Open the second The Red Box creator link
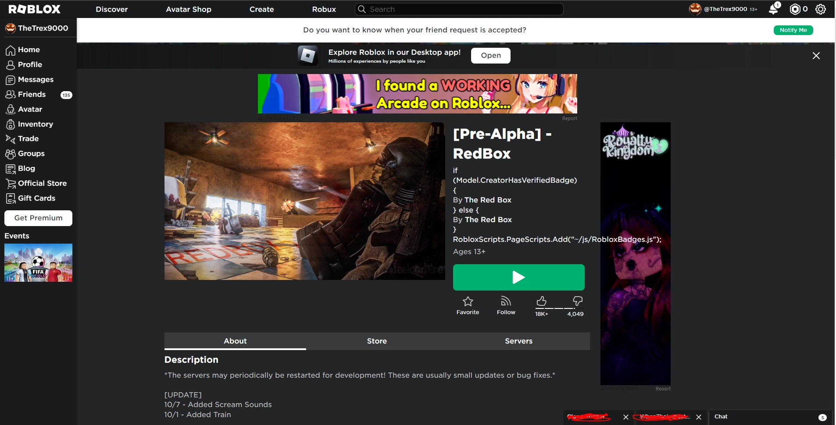This screenshot has width=836, height=425. [488, 220]
